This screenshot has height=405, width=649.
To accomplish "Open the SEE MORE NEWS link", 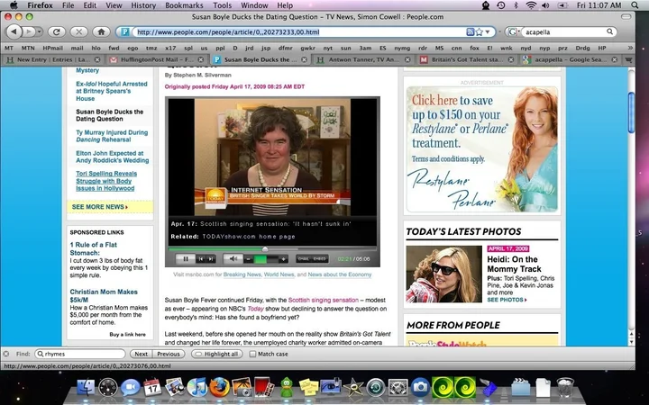I will pos(100,207).
